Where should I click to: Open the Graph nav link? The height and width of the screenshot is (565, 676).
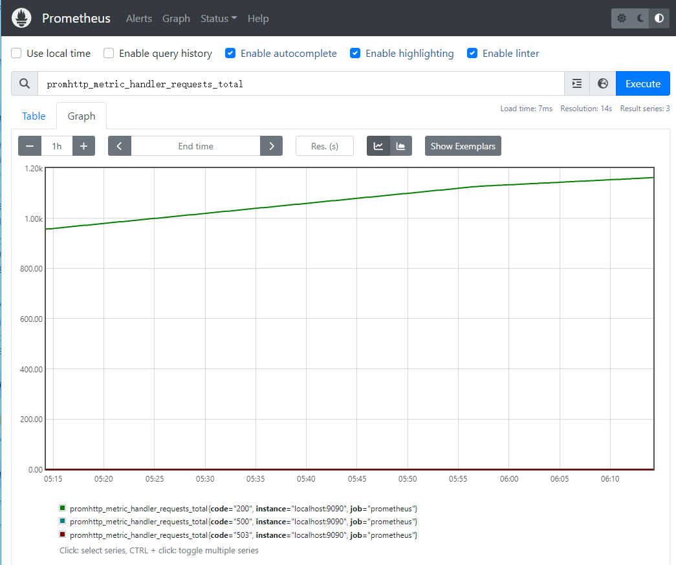coord(176,19)
